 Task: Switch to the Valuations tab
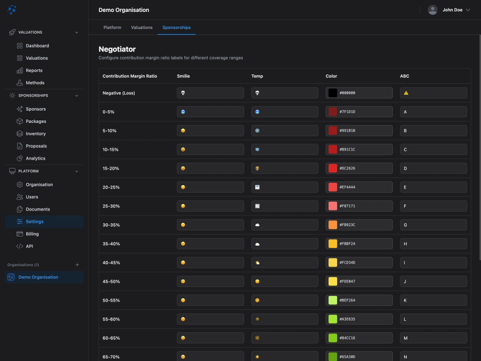point(141,27)
